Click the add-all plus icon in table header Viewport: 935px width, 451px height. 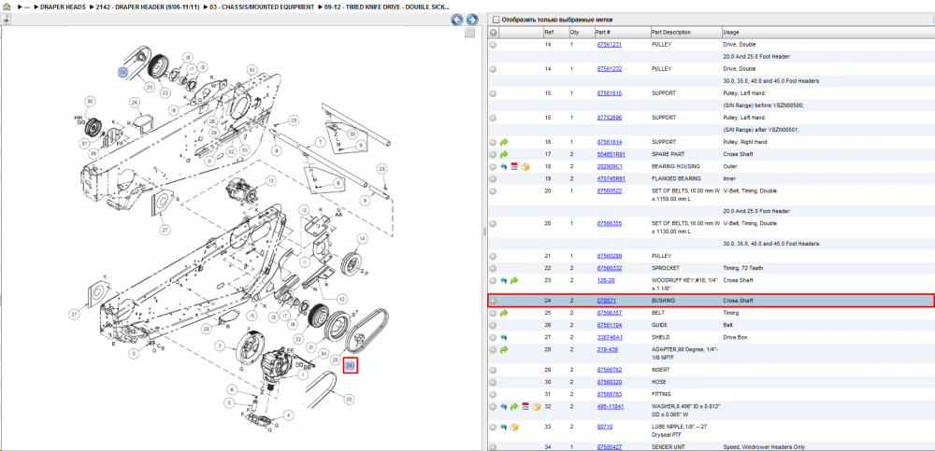(x=493, y=32)
